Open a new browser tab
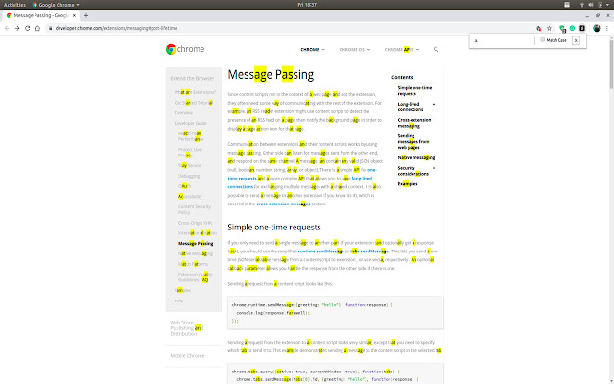The image size is (614, 384). (x=86, y=15)
